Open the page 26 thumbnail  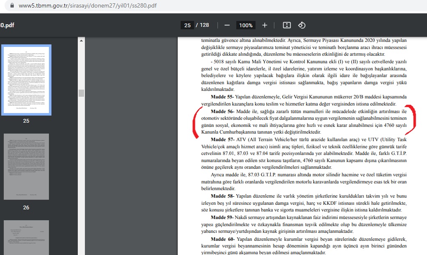[x=26, y=166]
